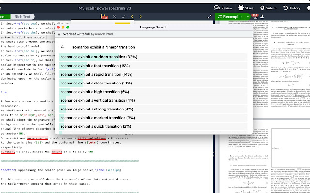Reject suggestion with the X icon
This screenshot has height=193, width=310.
click(115, 17)
